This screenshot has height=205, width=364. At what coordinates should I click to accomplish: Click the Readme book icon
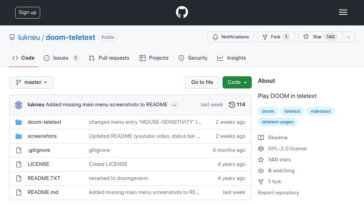point(261,138)
